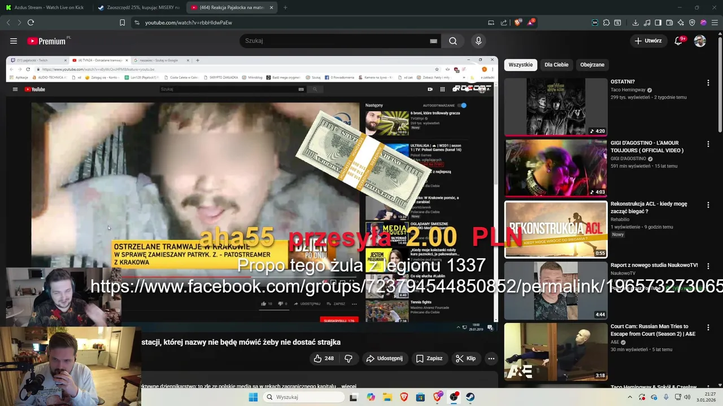This screenshot has height=406, width=723.
Task: Close the active YouTube browser tab
Action: click(x=272, y=7)
